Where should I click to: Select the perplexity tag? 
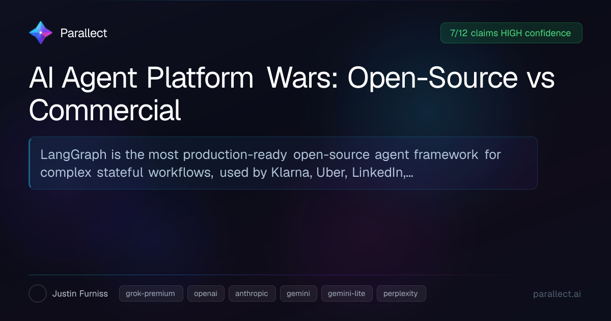(x=401, y=293)
